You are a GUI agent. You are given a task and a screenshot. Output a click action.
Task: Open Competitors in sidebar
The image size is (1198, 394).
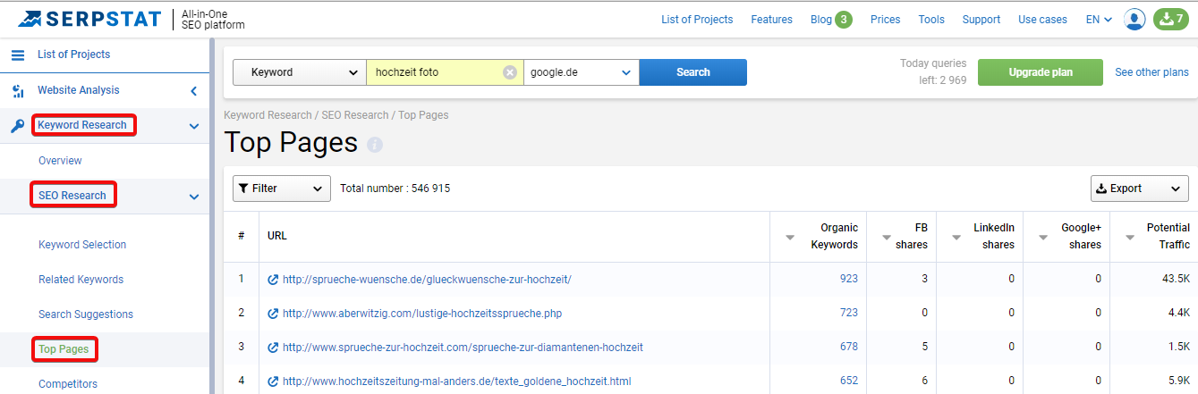[x=68, y=384]
